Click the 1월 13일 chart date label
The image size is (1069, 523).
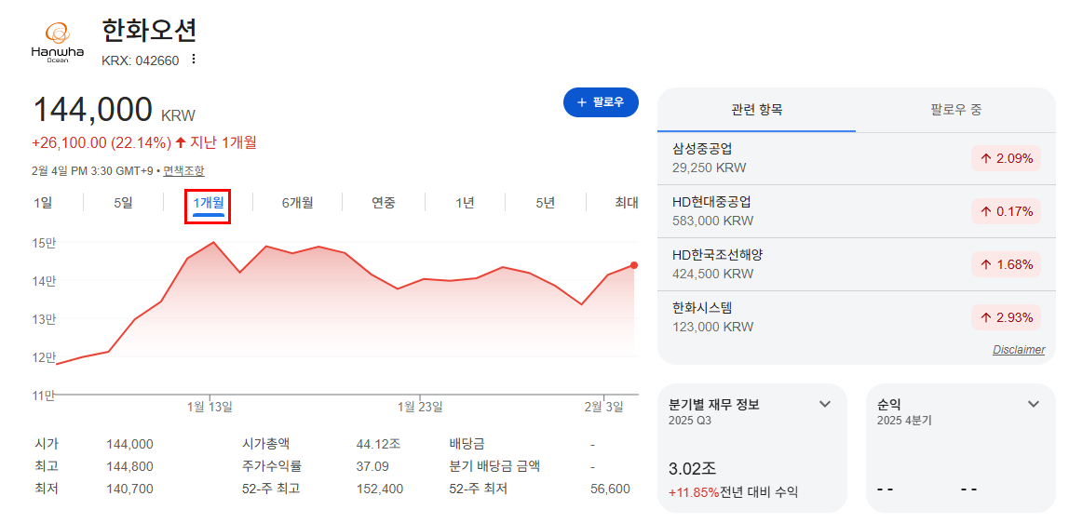(210, 407)
